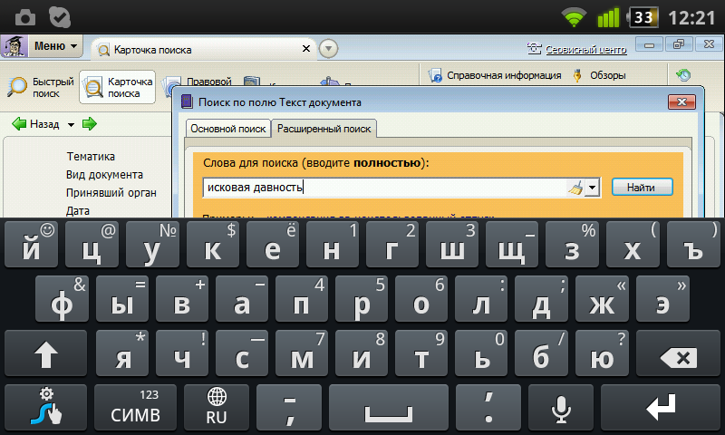Screen dimensions: 725x435
Task: Open the round tab list dropdown
Action: click(x=328, y=49)
